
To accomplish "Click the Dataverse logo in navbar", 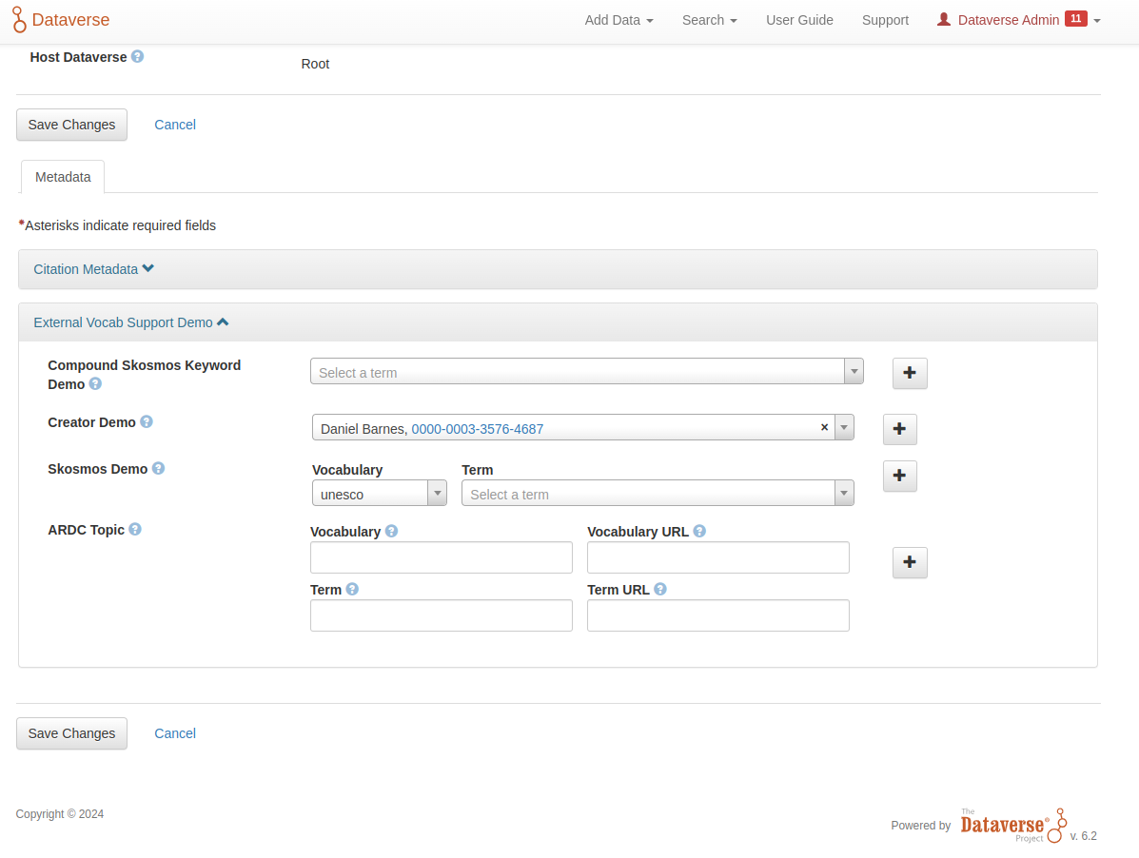I will 61,20.
